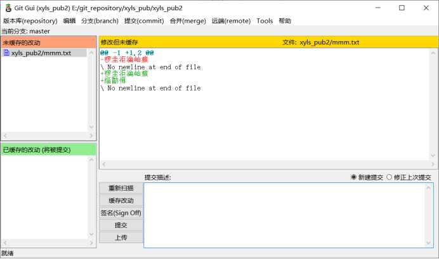Click up arrow of staged list vertical scrollbar
439x259 pixels.
[x=91, y=160]
